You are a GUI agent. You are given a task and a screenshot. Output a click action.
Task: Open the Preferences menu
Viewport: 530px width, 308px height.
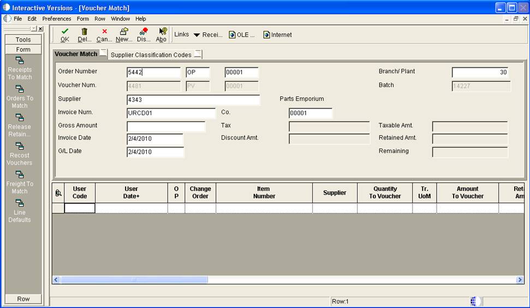point(56,19)
